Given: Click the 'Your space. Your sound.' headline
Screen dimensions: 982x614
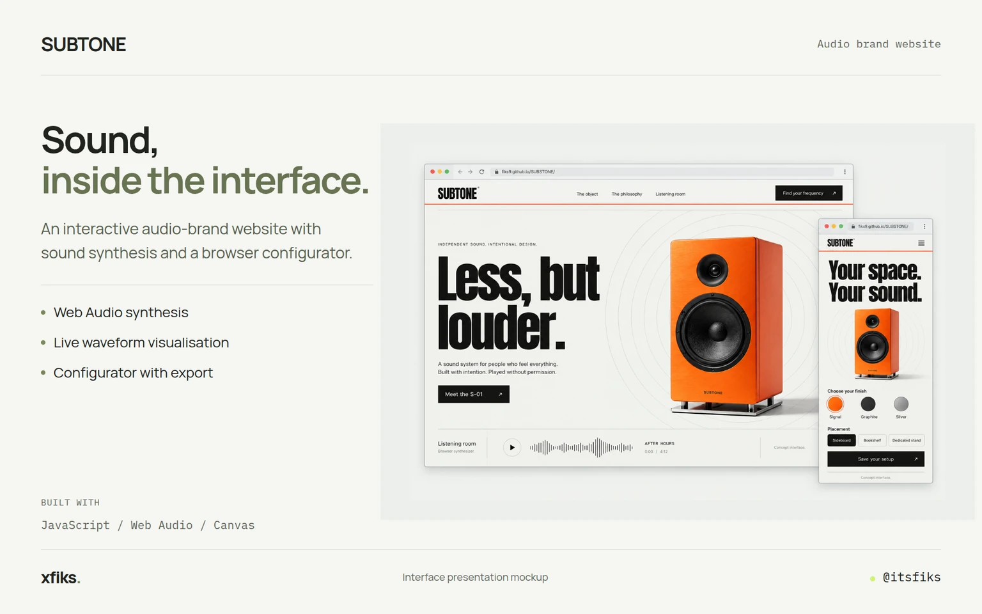Looking at the screenshot, I should pyautogui.click(x=875, y=281).
